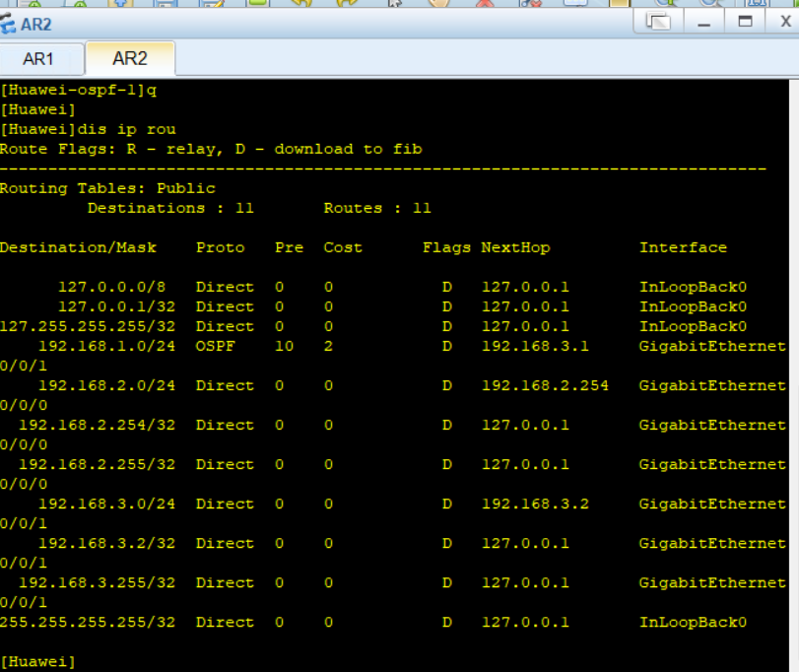This screenshot has width=799, height=672.
Task: Click destination 192.168.2.255/32
Action: click(98, 464)
